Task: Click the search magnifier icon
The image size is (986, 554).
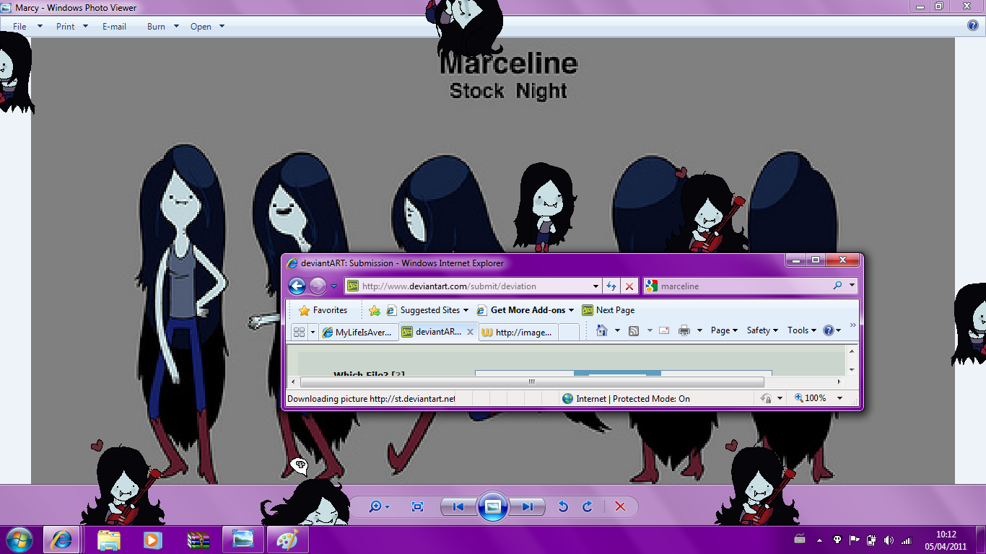Action: click(x=837, y=286)
